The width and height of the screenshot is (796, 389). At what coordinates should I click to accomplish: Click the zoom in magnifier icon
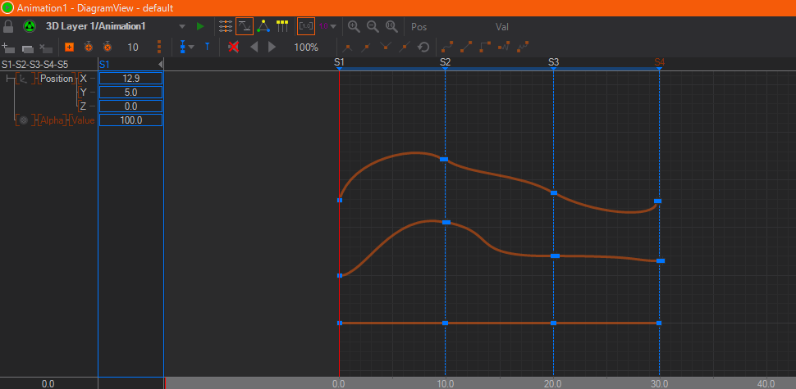point(354,26)
